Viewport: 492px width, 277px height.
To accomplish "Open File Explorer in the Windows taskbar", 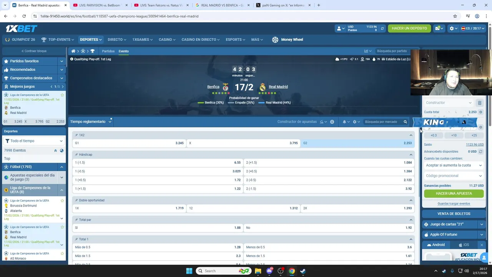I will [258, 271].
